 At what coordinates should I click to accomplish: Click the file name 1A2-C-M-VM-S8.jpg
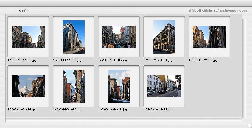click(113, 110)
